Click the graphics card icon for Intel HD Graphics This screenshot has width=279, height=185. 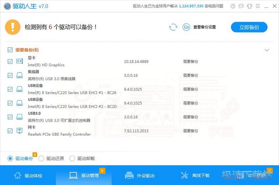[19, 61]
